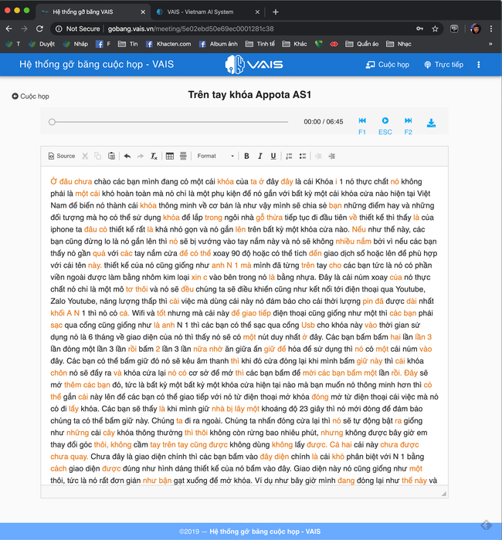Click the F2 forward playback control
502x540 pixels.
point(409,126)
